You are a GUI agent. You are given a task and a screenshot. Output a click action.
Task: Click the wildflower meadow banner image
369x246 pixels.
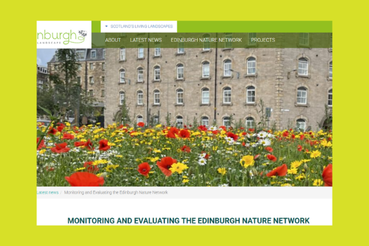pos(184,118)
